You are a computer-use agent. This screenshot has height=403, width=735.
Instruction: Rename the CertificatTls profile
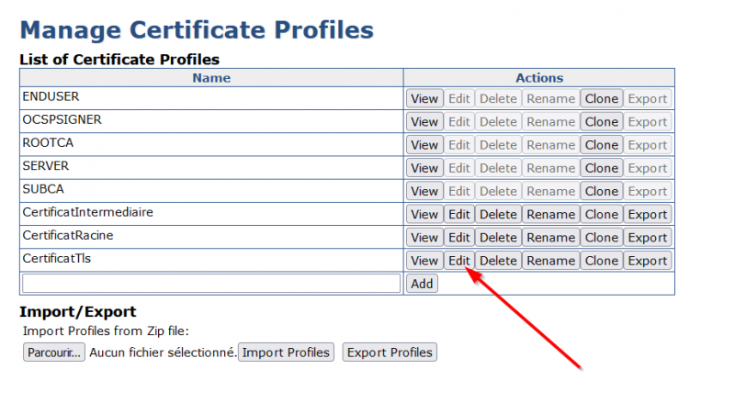click(550, 261)
